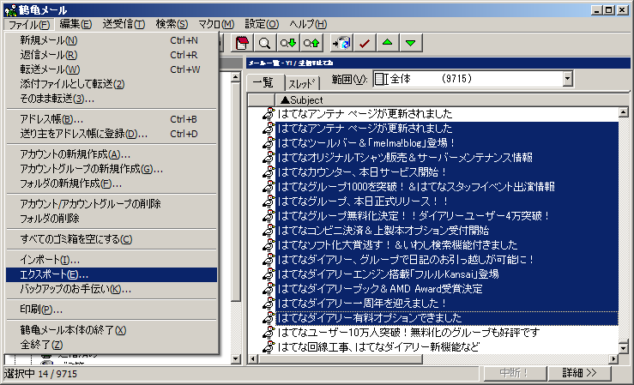Click the search-downward toolbar icon

click(288, 43)
